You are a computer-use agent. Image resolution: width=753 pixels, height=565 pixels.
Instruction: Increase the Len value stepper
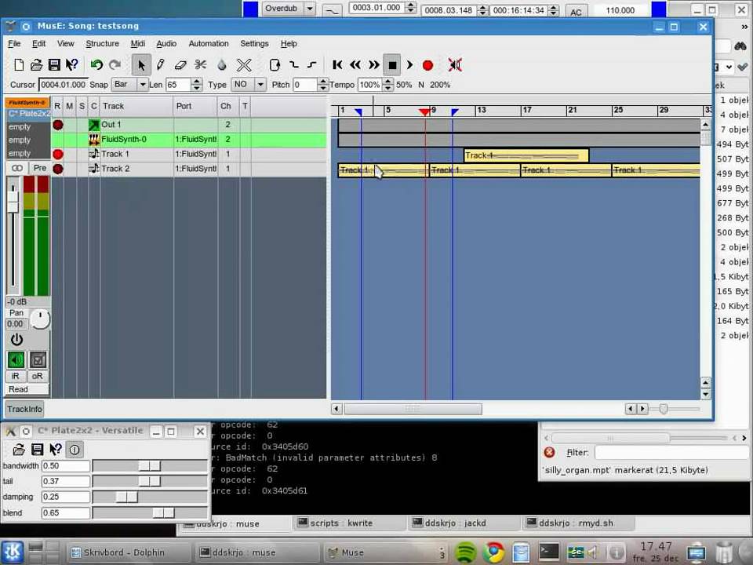point(196,81)
